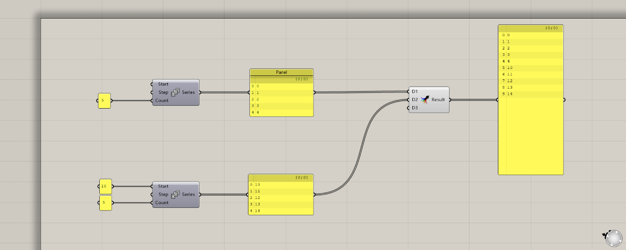
Task: Click the Step label of top Series
Action: [x=163, y=92]
